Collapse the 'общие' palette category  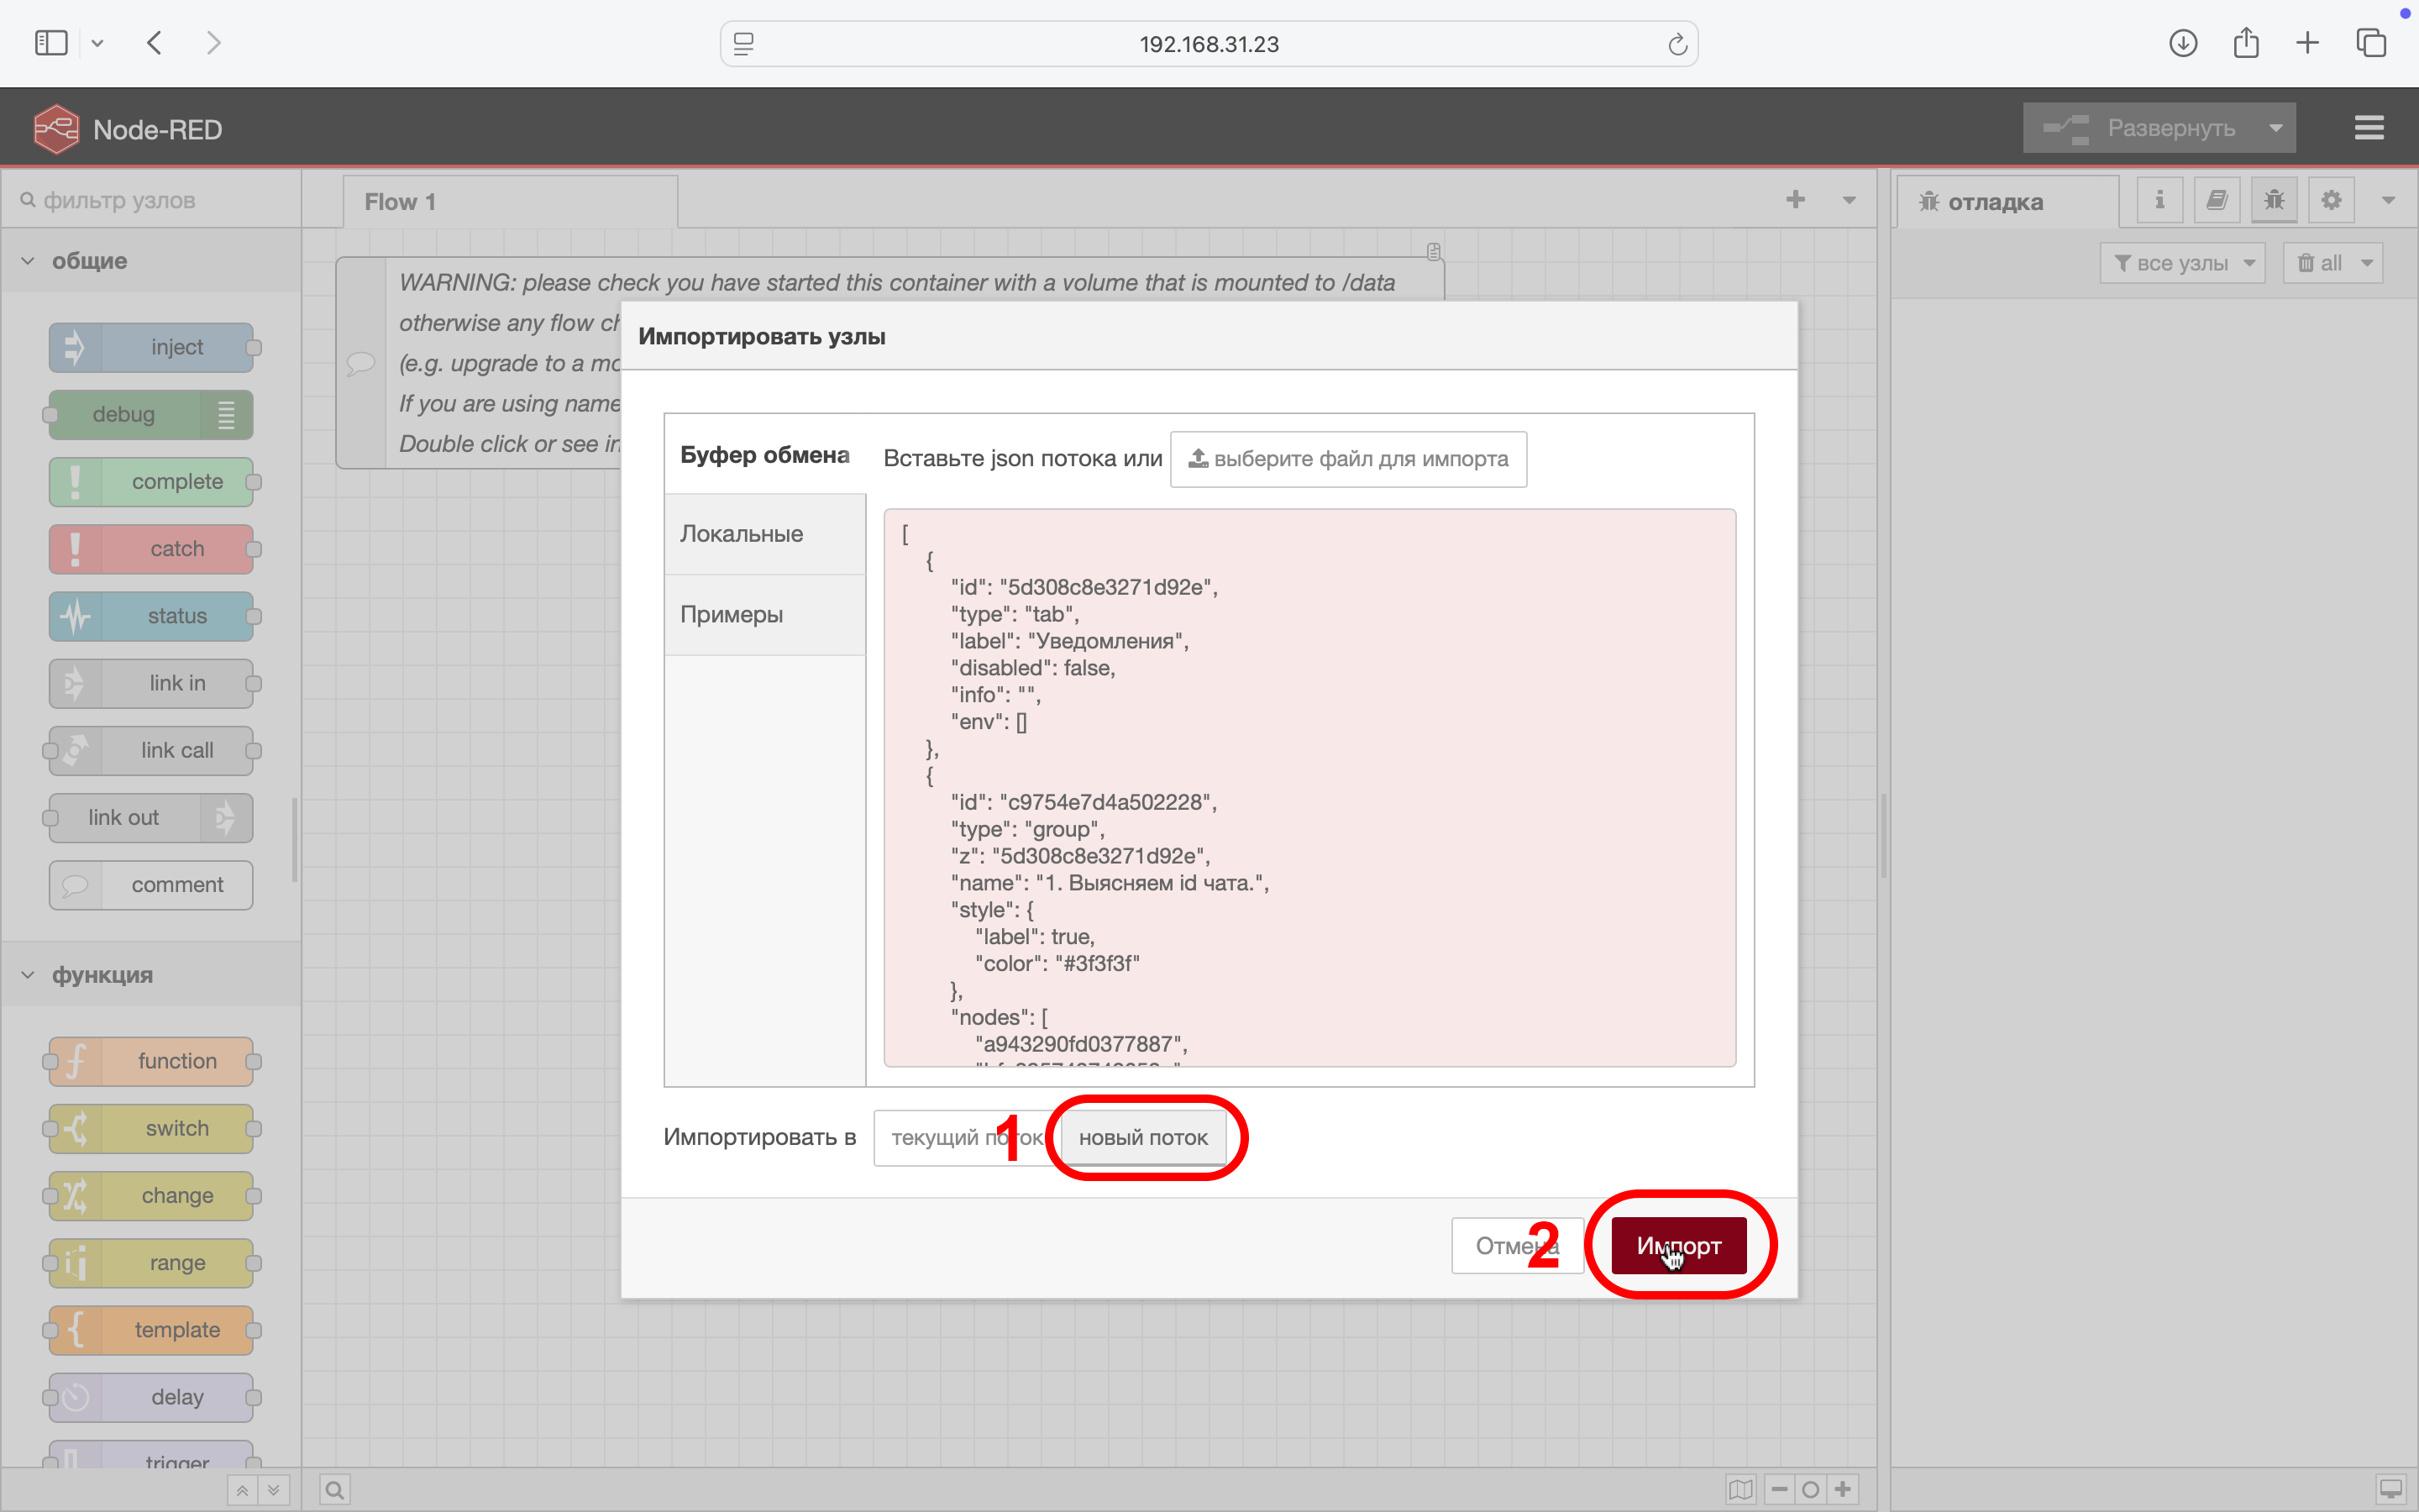28,261
